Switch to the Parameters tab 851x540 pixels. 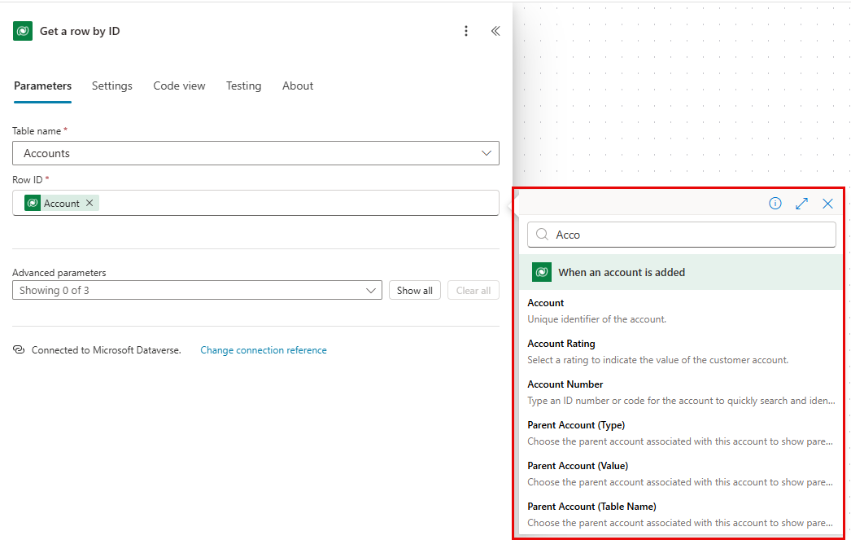tap(43, 86)
